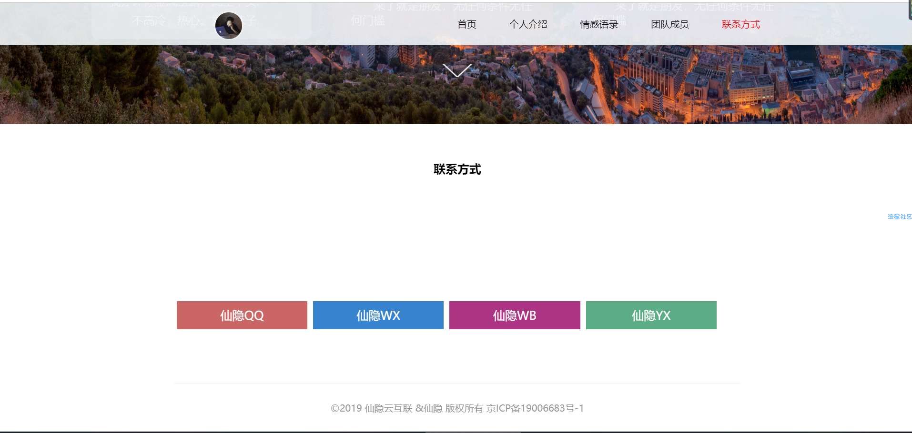The height and width of the screenshot is (433, 912).
Task: Select the red 联系方式 navigation item
Action: 741,24
